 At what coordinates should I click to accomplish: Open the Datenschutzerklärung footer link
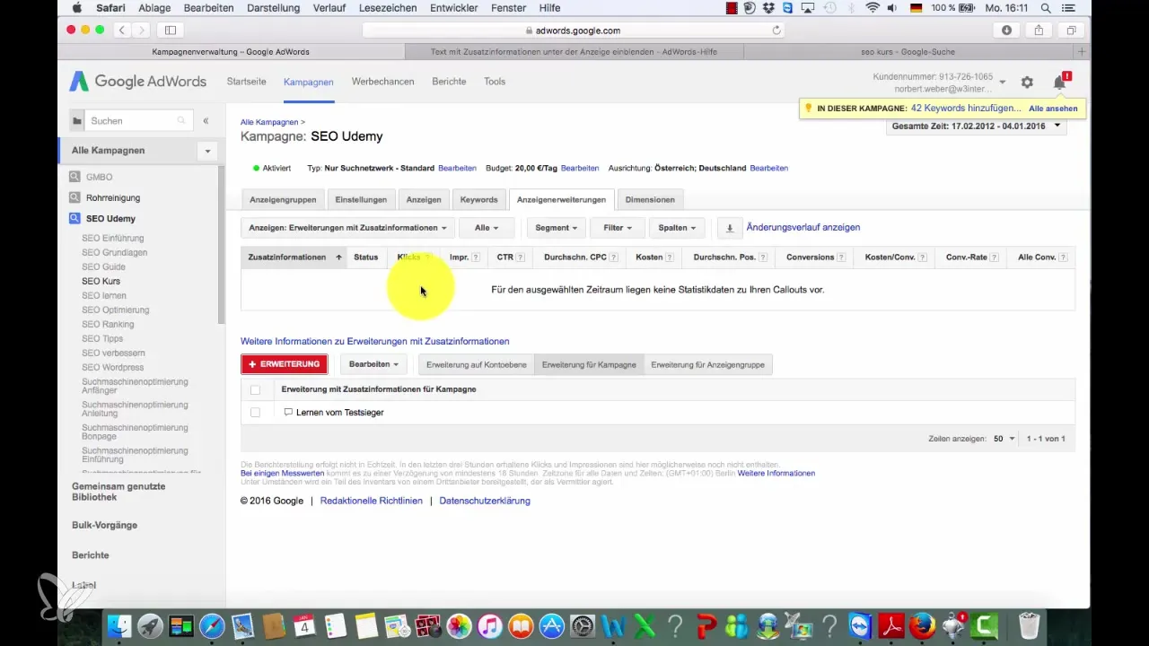tap(485, 501)
